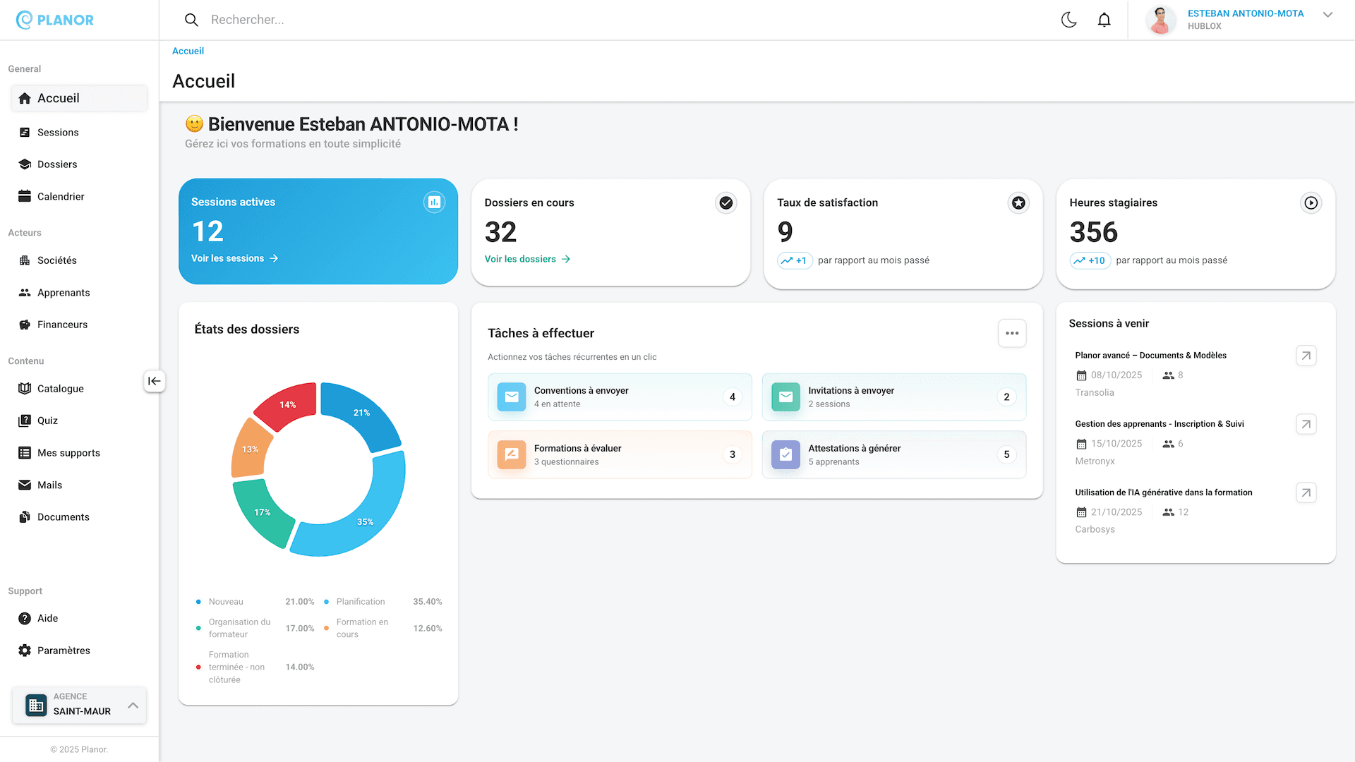
Task: Collapse the sidebar with the arrow toggle
Action: (x=155, y=381)
